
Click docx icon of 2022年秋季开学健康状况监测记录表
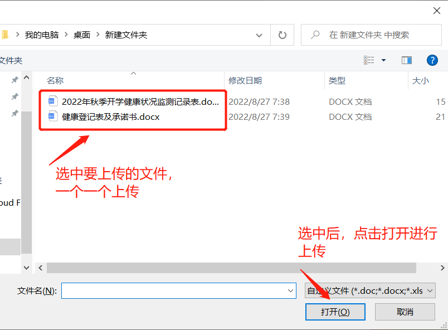[x=53, y=101]
